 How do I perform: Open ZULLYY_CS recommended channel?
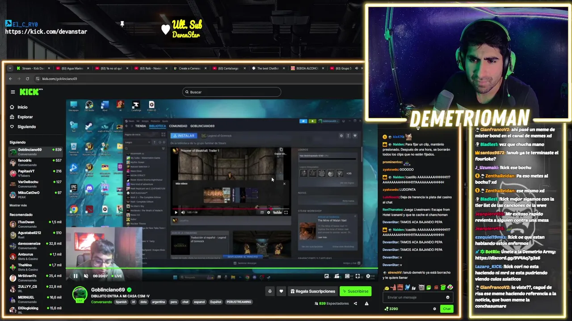[36, 288]
